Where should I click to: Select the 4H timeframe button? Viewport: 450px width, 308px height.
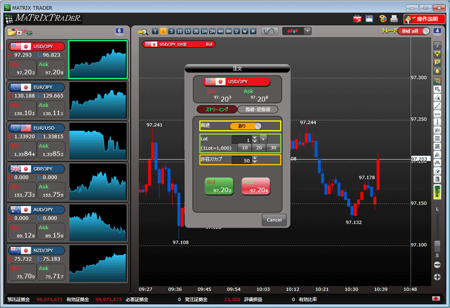pos(220,31)
